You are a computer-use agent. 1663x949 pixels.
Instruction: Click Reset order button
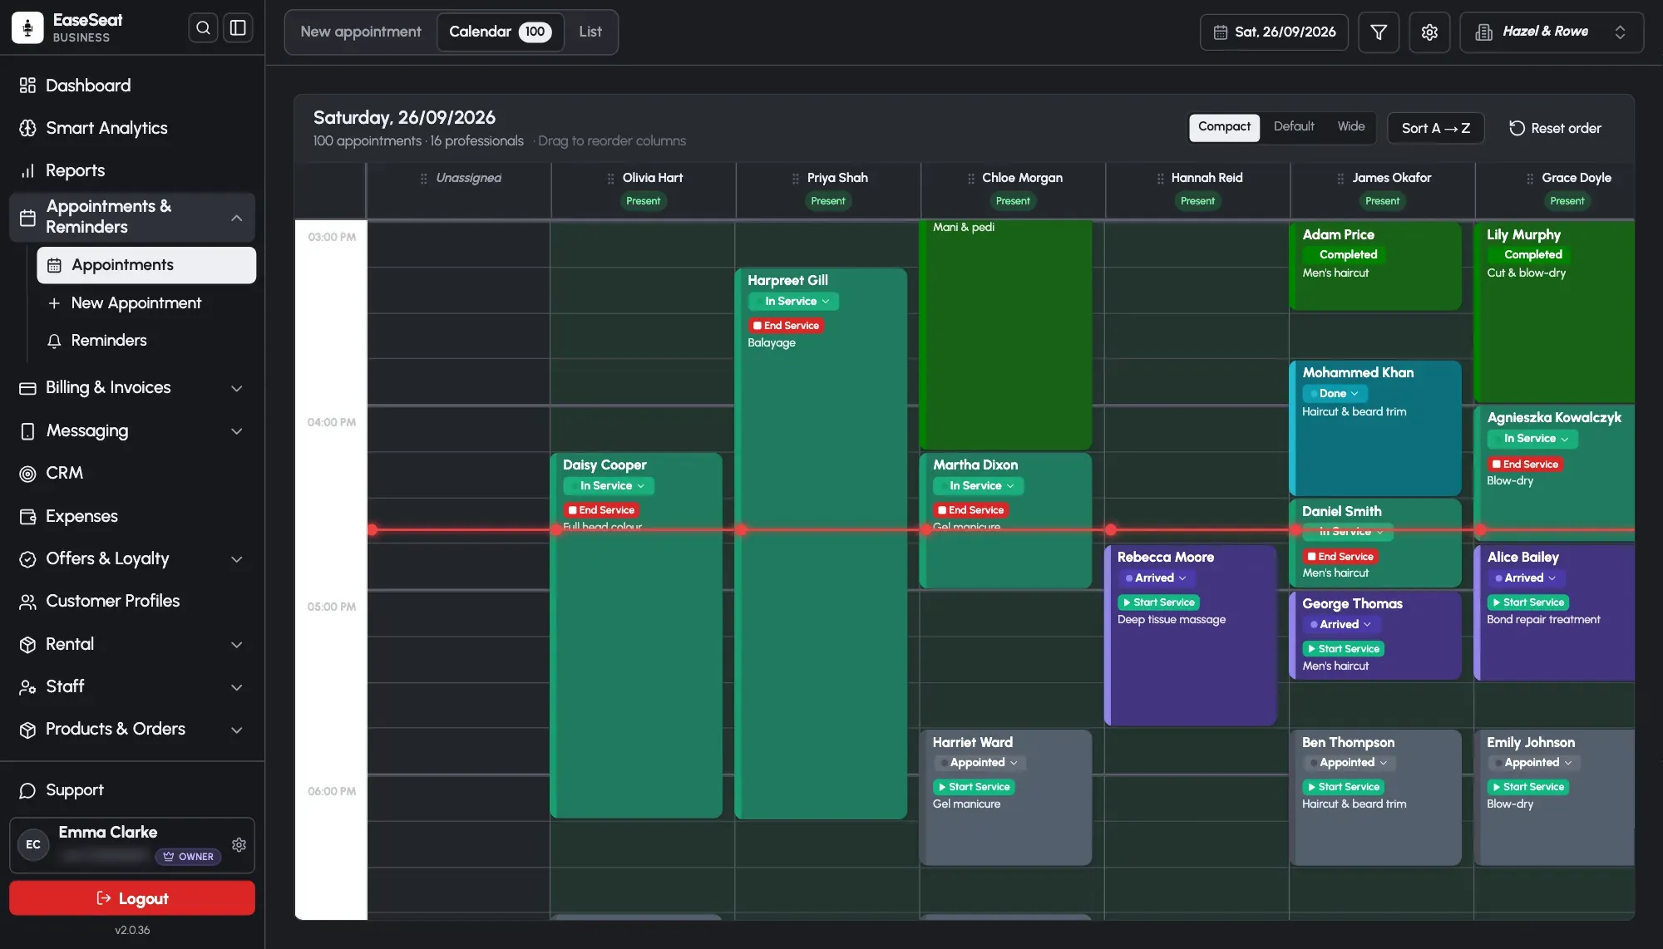1555,128
